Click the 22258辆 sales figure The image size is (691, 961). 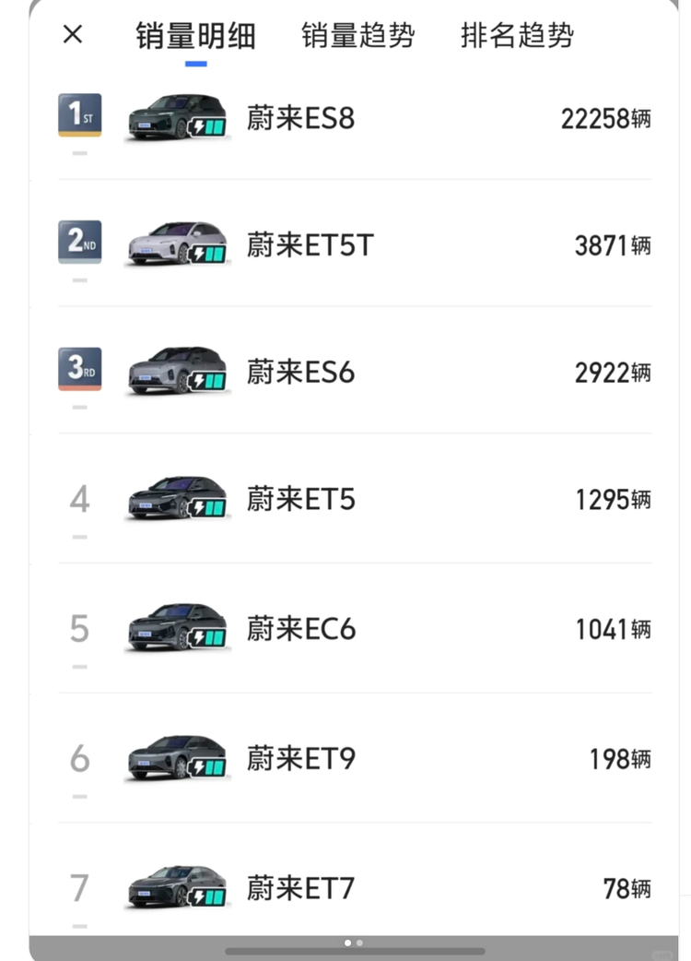605,119
